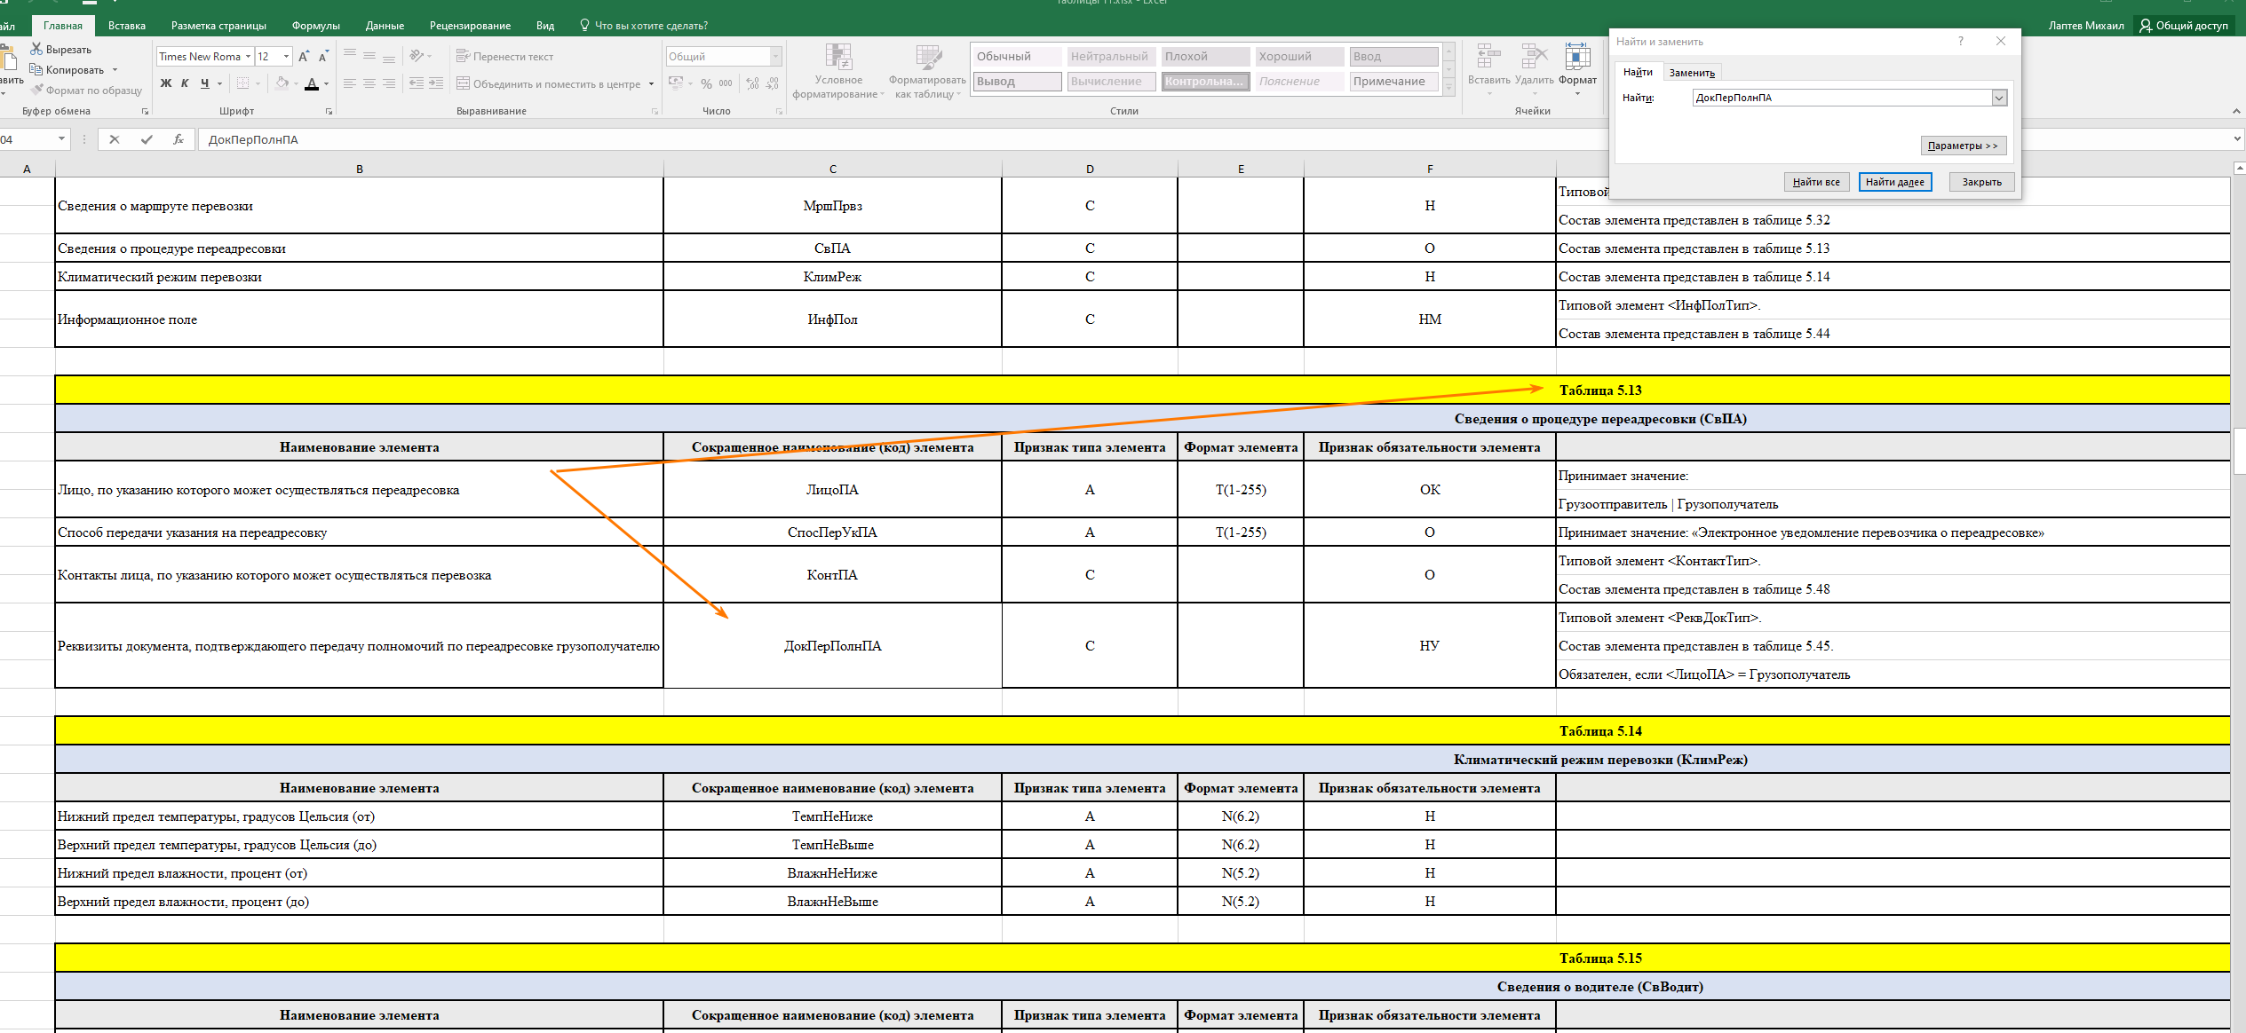Toggle underline formatting (Ч)
Image resolution: width=2246 pixels, height=1033 pixels.
pyautogui.click(x=205, y=83)
